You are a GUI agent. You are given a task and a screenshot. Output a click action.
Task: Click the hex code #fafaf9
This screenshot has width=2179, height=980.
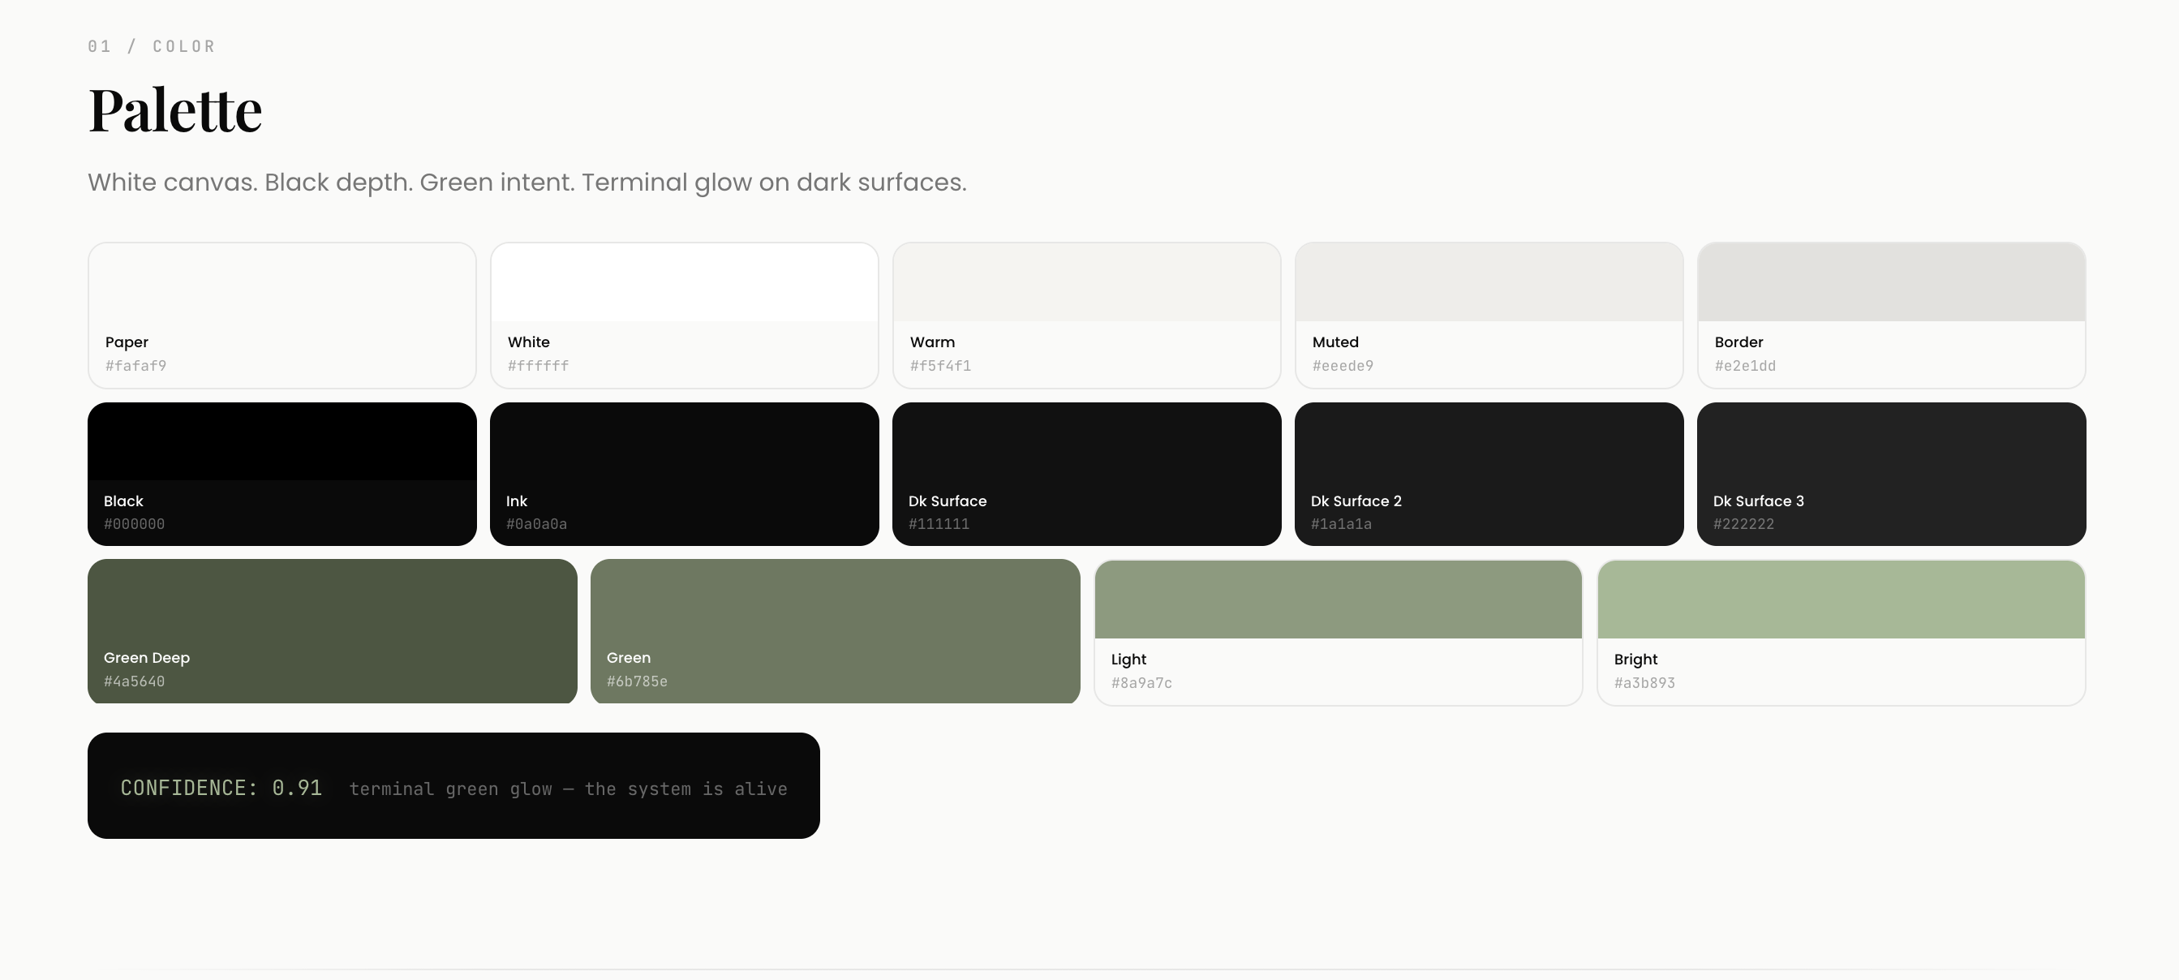click(135, 366)
